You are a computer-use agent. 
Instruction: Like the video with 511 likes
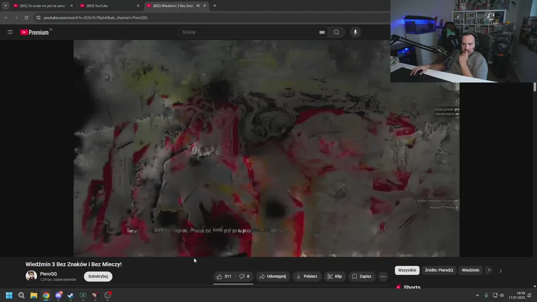224,276
